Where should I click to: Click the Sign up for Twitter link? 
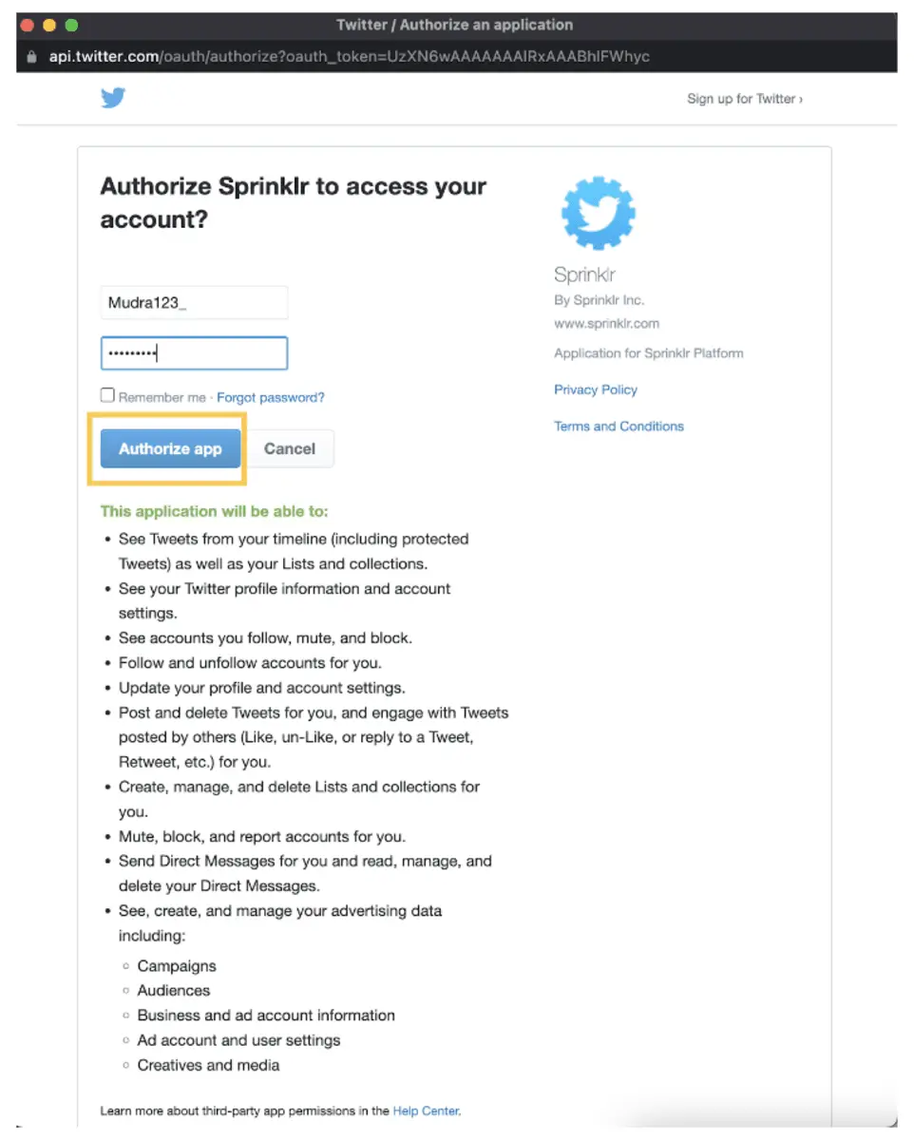741,98
